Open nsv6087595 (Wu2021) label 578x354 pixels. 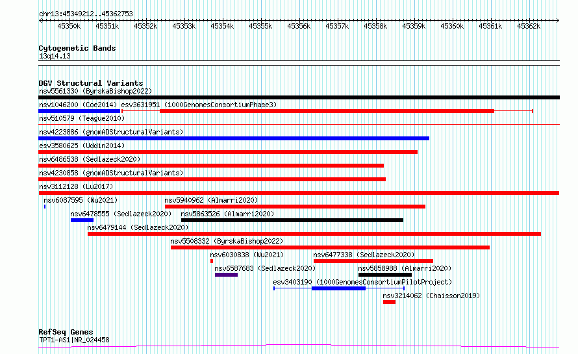[x=81, y=200]
